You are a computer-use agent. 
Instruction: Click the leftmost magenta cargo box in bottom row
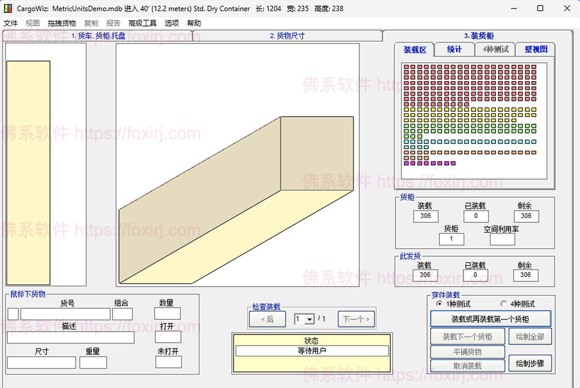click(406, 163)
